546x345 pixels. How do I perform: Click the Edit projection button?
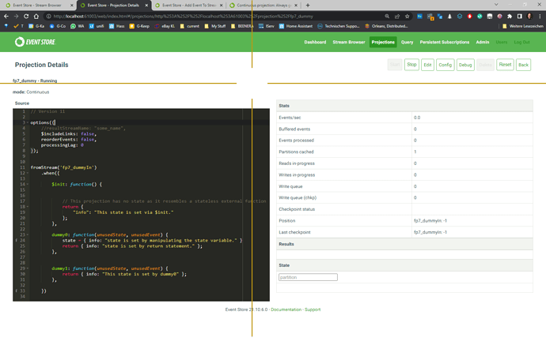click(x=427, y=65)
